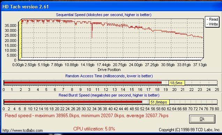Click the 0.00gb x-axis label

(x=18, y=65)
